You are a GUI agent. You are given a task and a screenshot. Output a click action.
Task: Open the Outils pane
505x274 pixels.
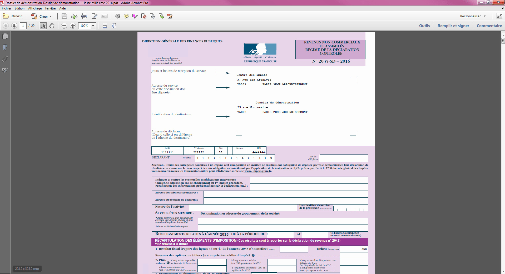424,26
